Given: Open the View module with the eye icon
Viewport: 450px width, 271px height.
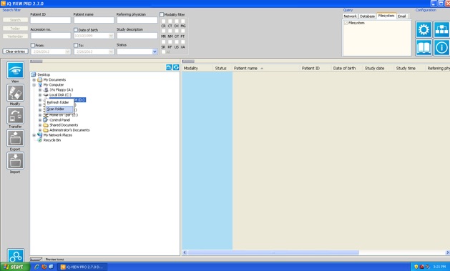Looking at the screenshot, I should pos(15,70).
